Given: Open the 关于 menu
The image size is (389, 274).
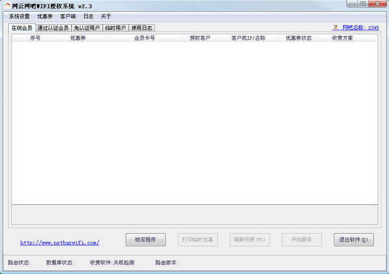Looking at the screenshot, I should tap(106, 16).
